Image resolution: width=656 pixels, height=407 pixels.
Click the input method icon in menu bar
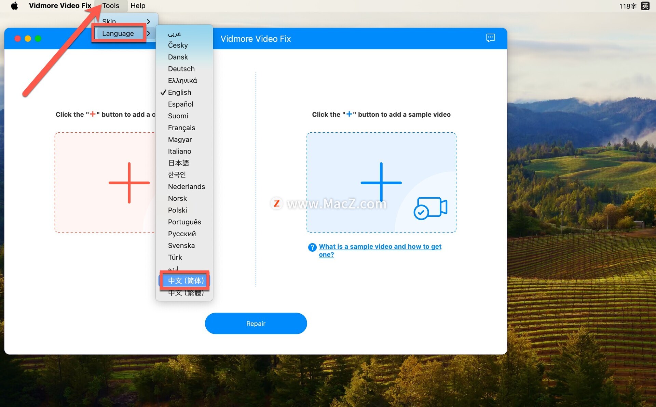pos(645,6)
